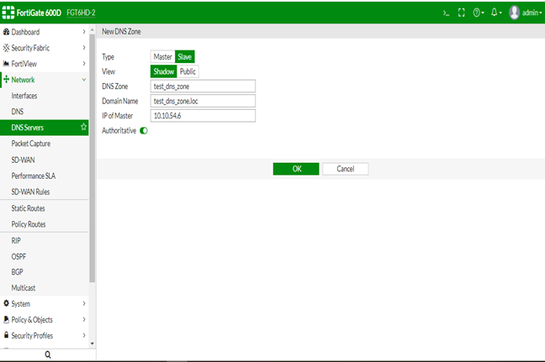Expand the Policy & Objects section
545x362 pixels.
tap(44, 319)
